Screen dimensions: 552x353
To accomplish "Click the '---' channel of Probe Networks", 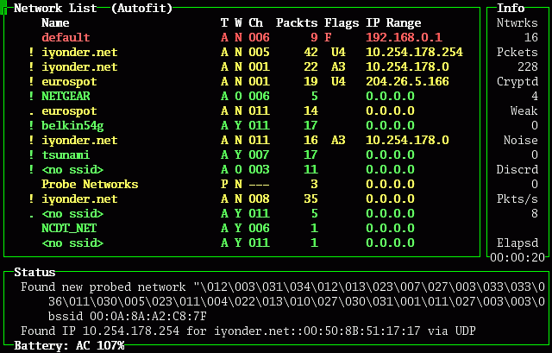I will pyautogui.click(x=259, y=184).
